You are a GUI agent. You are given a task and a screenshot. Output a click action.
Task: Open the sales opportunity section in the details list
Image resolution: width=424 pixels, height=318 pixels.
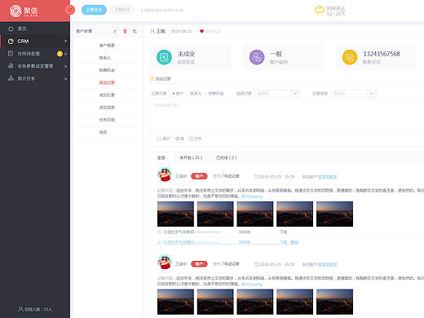pos(107,70)
